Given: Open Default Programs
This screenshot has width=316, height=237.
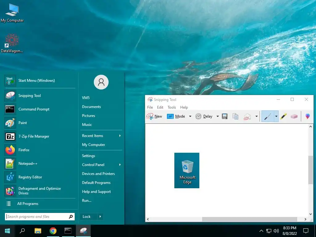Looking at the screenshot, I should pos(96,183).
